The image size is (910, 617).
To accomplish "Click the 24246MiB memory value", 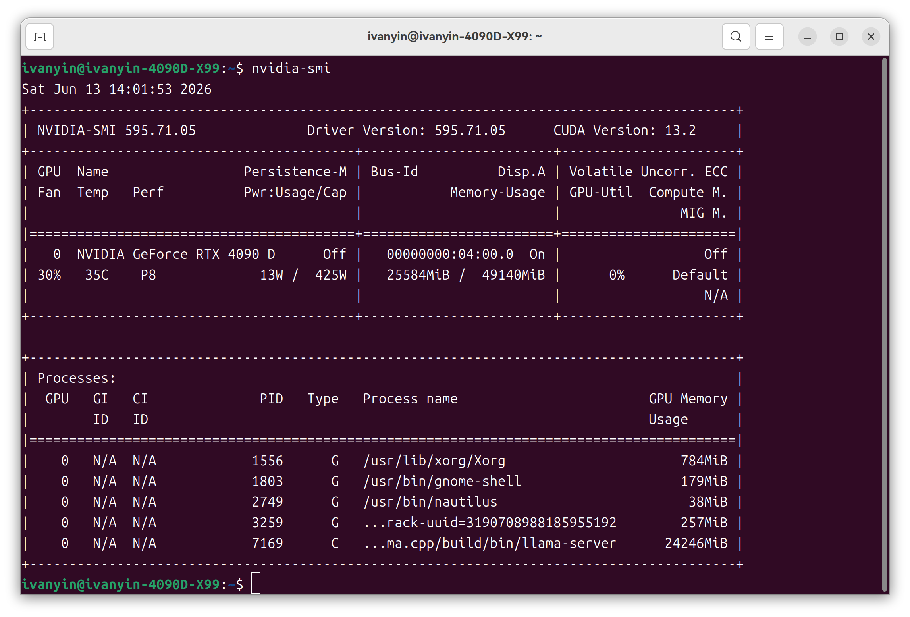I will 696,543.
